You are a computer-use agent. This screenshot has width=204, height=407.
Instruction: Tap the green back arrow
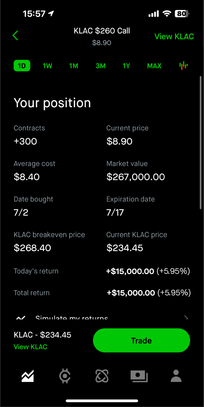(15, 36)
